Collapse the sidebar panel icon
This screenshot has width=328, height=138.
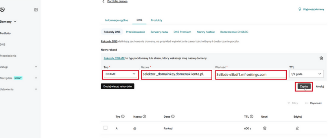click(x=36, y=10)
